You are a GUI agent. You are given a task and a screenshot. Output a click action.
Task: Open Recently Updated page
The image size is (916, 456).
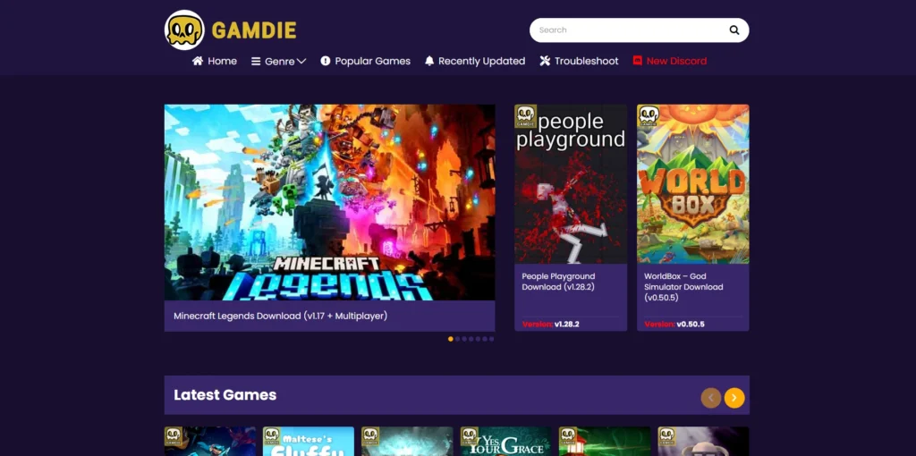point(481,61)
